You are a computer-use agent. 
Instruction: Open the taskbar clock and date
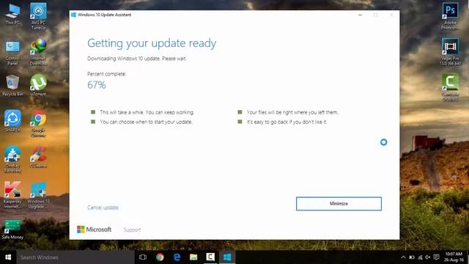pyautogui.click(x=454, y=257)
